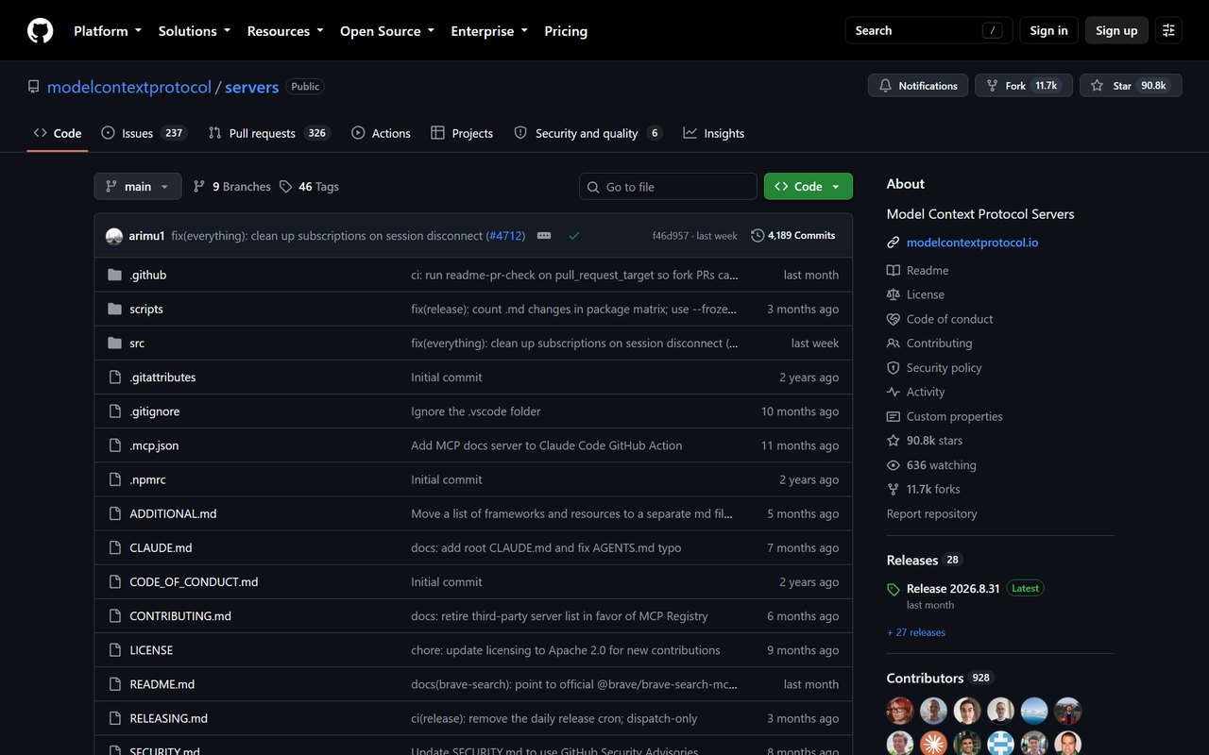Open the + 27 releases link
The height and width of the screenshot is (755, 1209).
coord(916,632)
